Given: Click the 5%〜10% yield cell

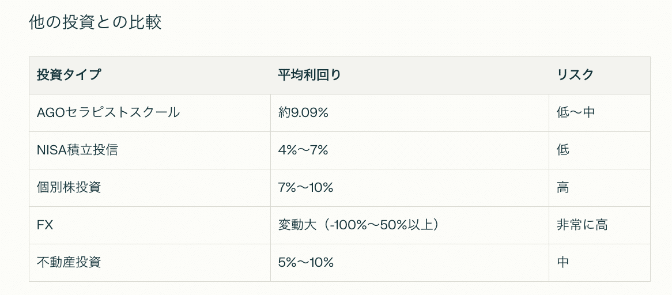Looking at the screenshot, I should (x=409, y=263).
